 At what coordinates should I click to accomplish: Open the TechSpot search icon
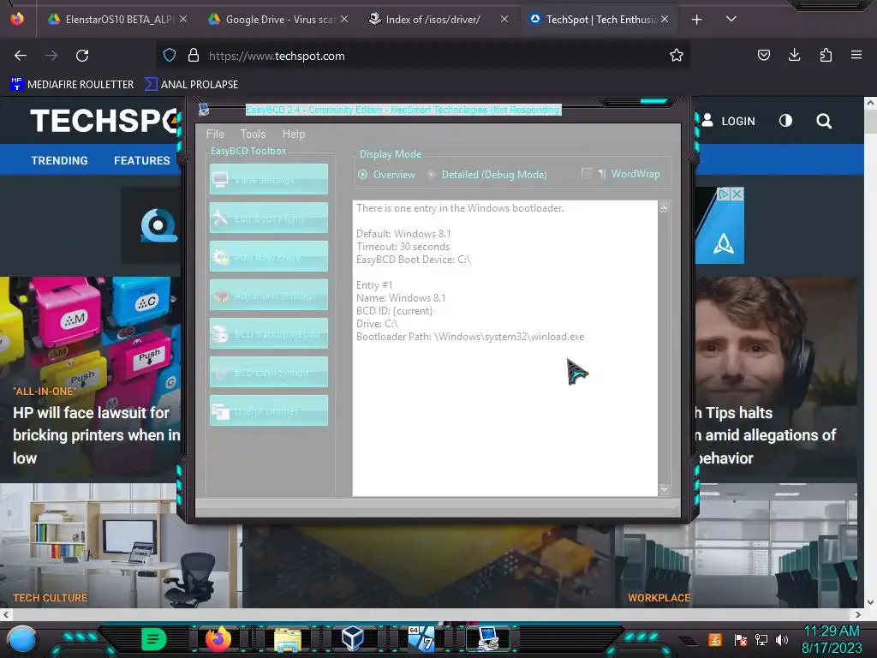pos(824,121)
